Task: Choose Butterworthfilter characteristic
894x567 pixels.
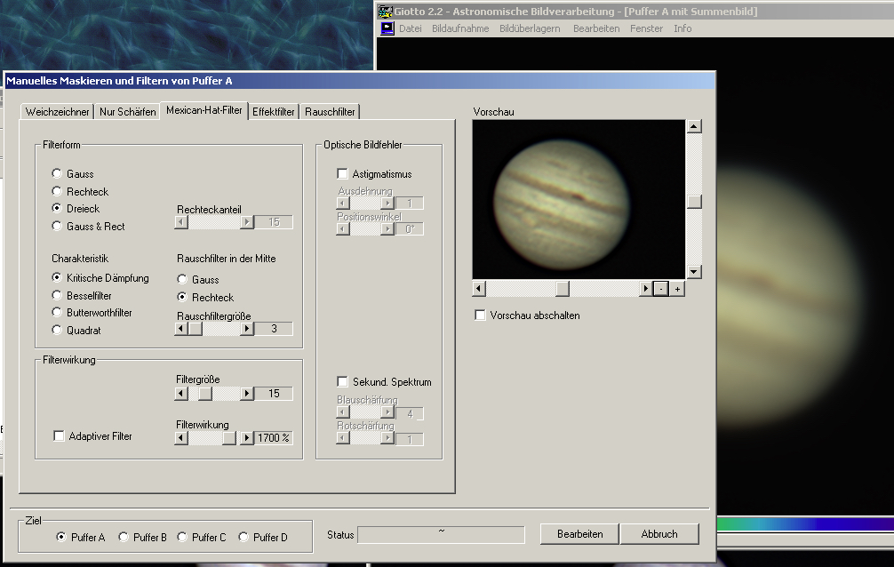Action: [x=92, y=313]
